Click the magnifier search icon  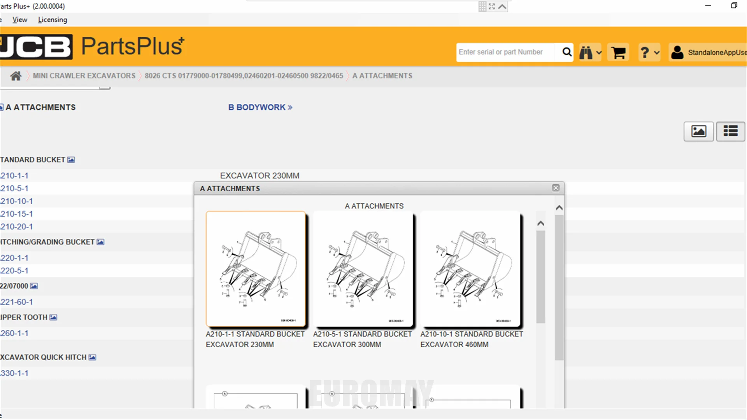pos(567,52)
